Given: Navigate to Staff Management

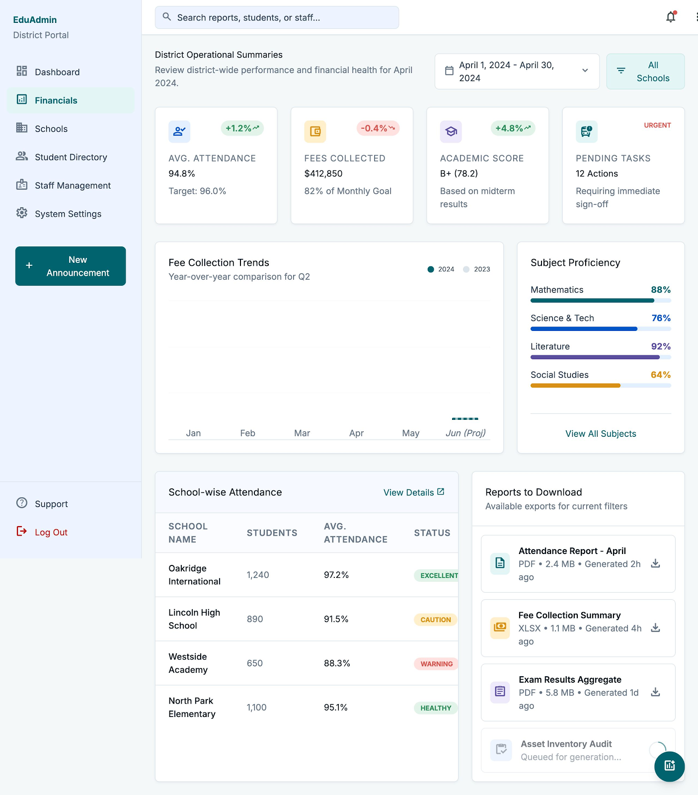Looking at the screenshot, I should coord(71,185).
